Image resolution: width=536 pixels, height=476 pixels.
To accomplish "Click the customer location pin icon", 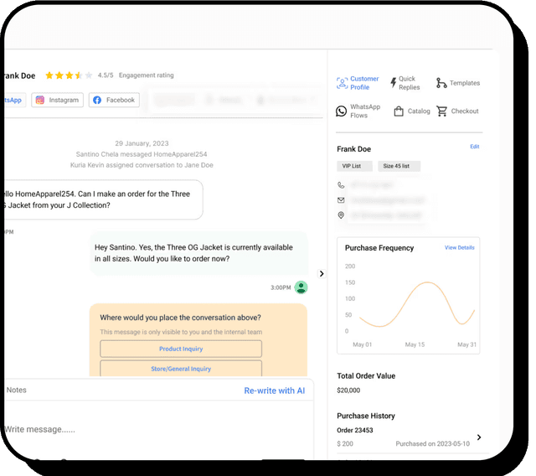I will tap(342, 215).
